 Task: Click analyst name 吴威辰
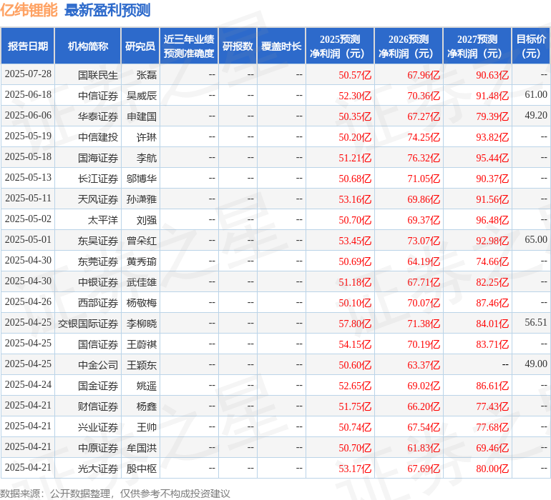click(142, 96)
